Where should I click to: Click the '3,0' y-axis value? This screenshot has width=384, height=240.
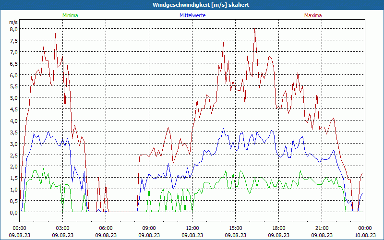[x=14, y=144]
